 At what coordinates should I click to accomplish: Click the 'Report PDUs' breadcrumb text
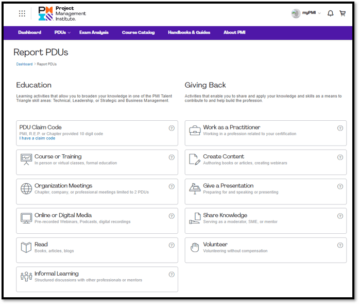click(47, 64)
